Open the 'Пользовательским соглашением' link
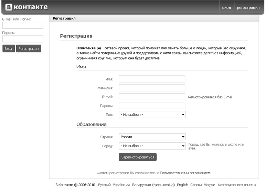Image resolution: width=265 pixels, height=188 pixels. pos(185,173)
